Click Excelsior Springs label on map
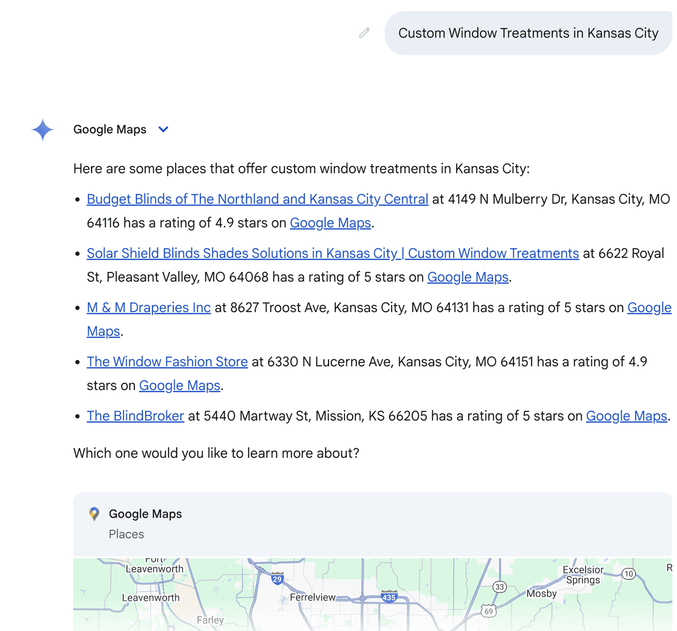The image size is (677, 631). 583,575
